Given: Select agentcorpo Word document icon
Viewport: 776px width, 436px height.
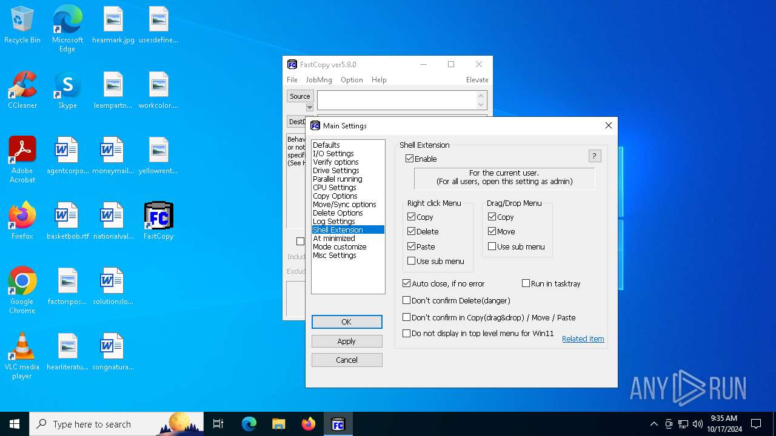Looking at the screenshot, I should (x=67, y=156).
